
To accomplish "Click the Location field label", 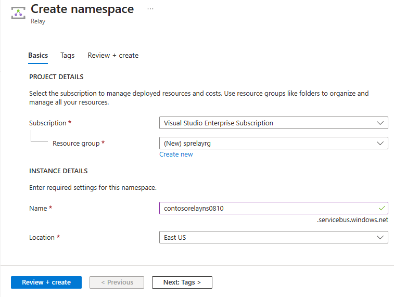I will point(42,237).
